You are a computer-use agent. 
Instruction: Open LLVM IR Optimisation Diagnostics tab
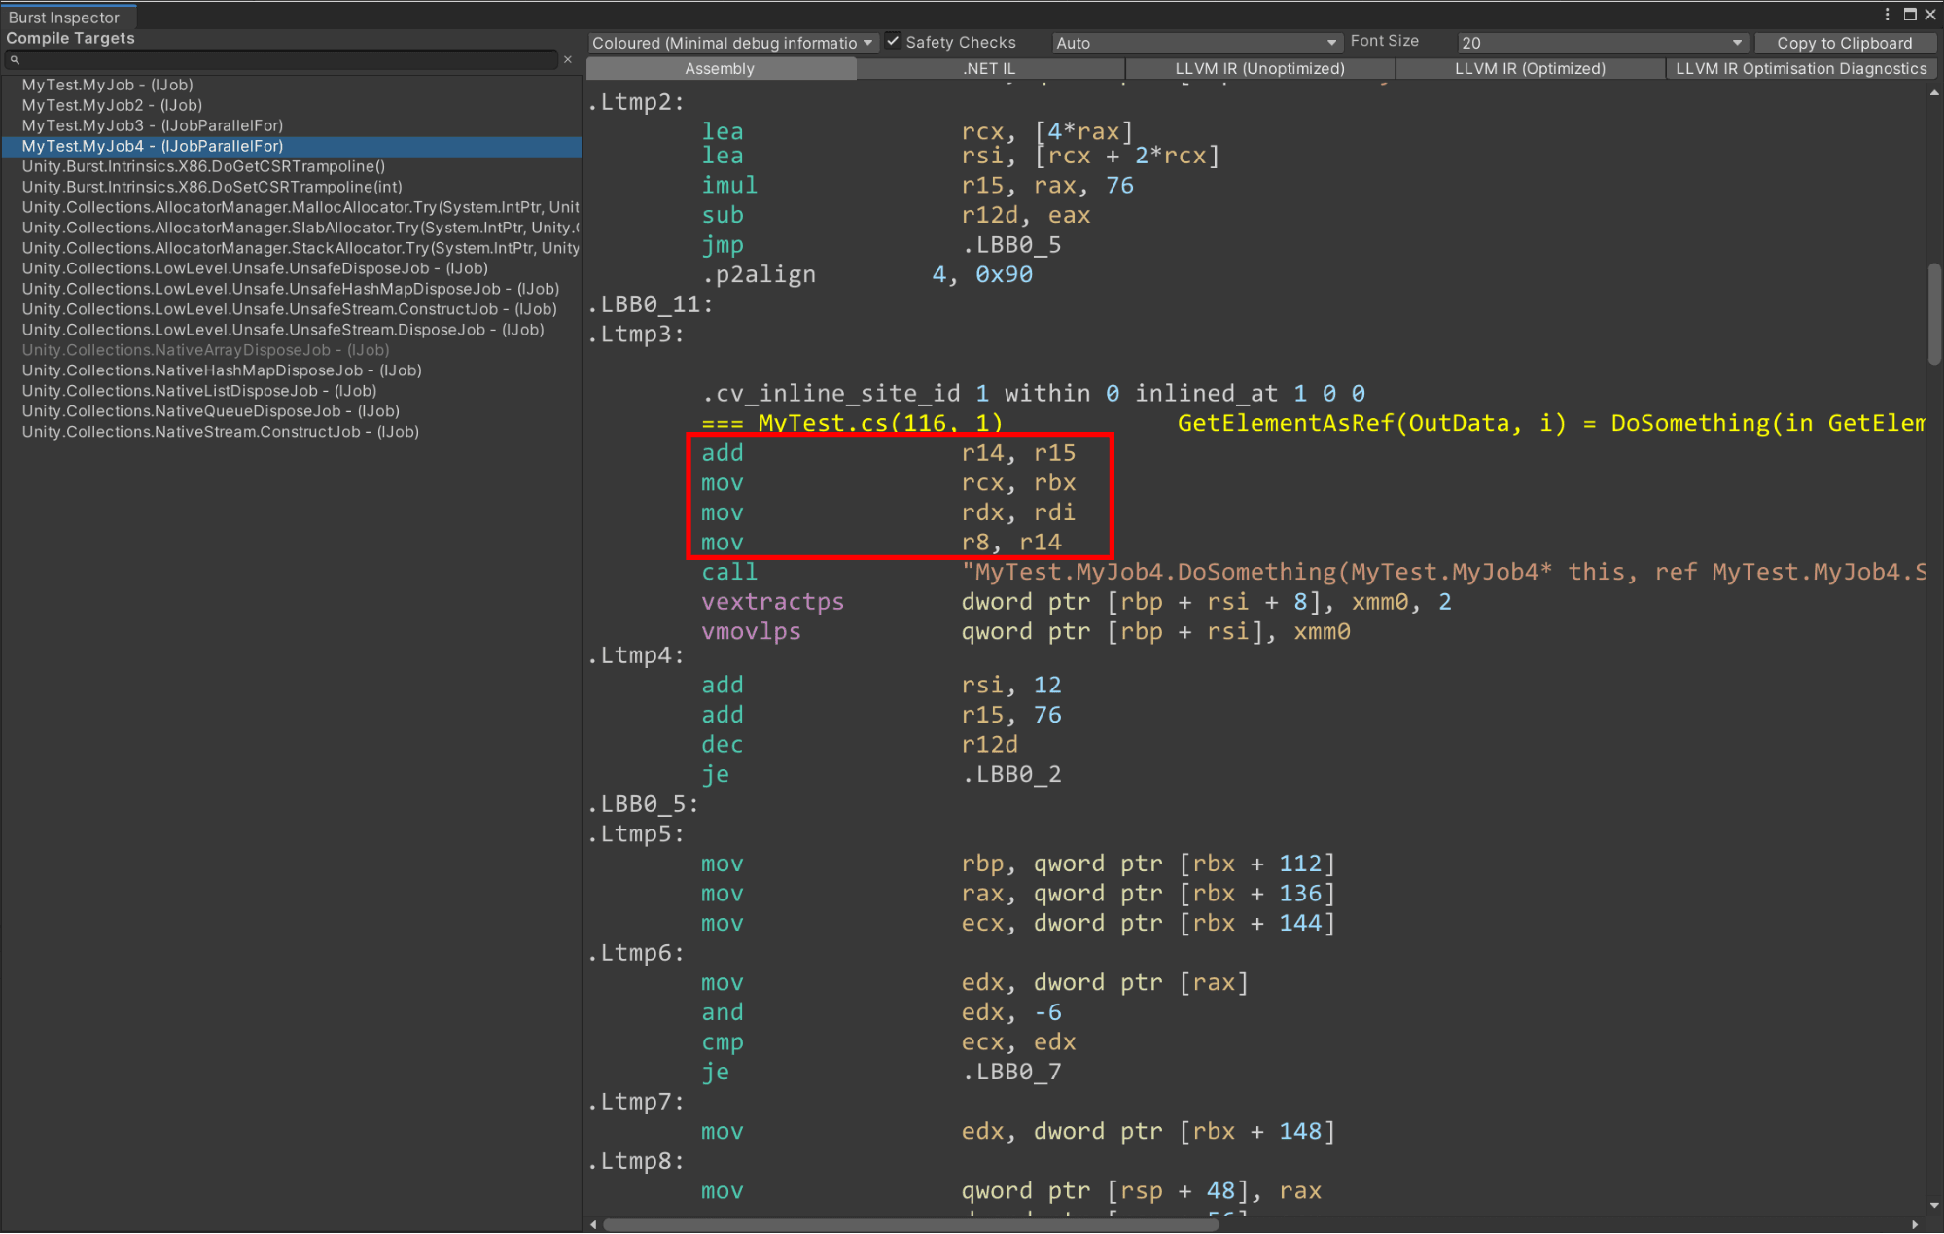(x=1801, y=68)
